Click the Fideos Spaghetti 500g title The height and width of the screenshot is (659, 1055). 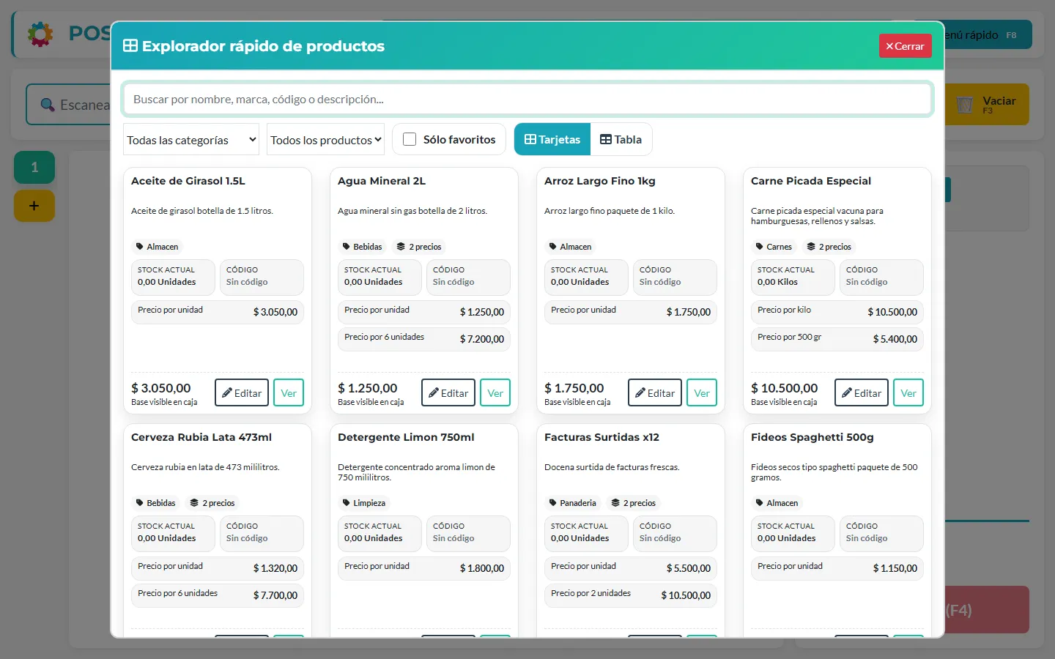[x=812, y=437]
